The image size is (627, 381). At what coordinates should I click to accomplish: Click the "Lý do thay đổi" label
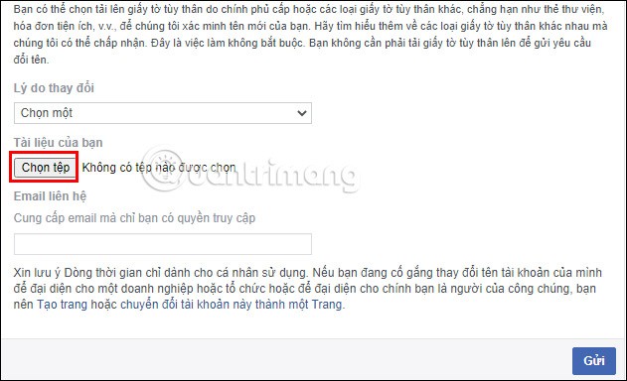[54, 88]
